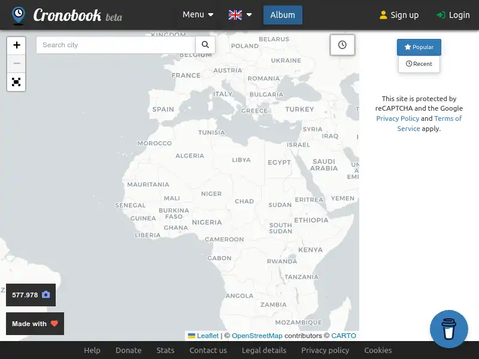Open the language selection flag dropdown

[240, 14]
